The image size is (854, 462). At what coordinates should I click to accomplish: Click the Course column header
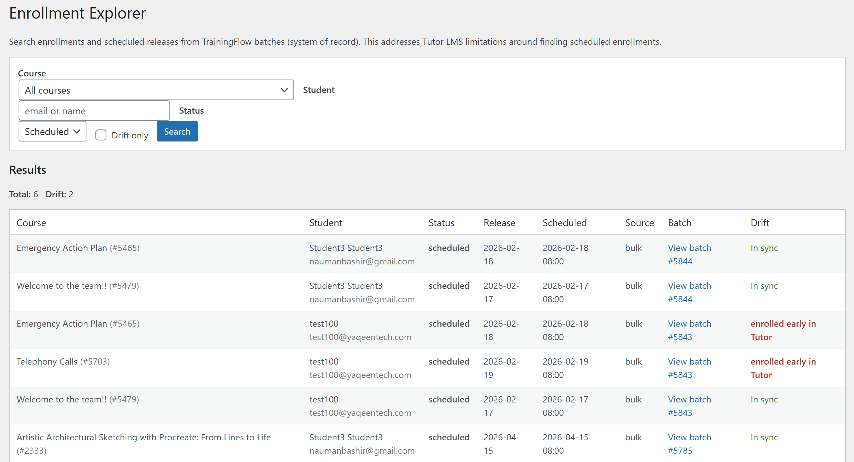click(31, 223)
